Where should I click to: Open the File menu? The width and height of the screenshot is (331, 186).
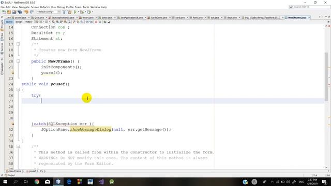point(3,7)
